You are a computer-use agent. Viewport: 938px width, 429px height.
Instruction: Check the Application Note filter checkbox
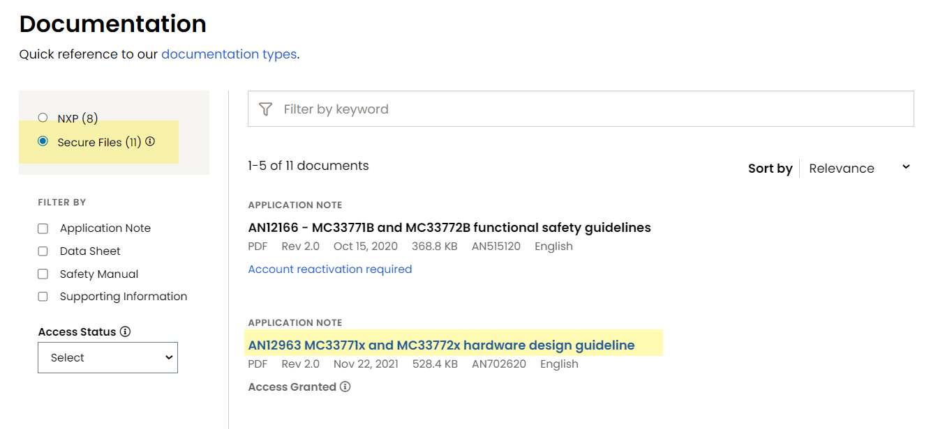(43, 228)
